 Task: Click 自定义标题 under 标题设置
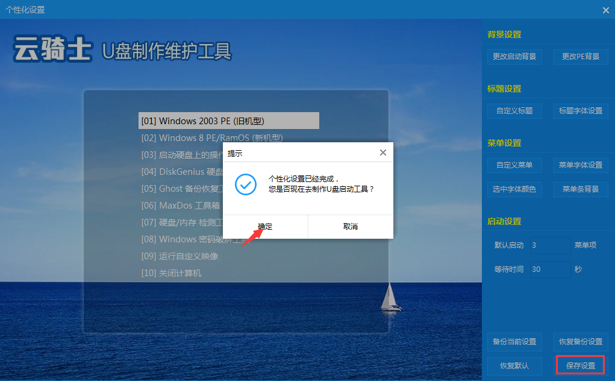click(515, 111)
